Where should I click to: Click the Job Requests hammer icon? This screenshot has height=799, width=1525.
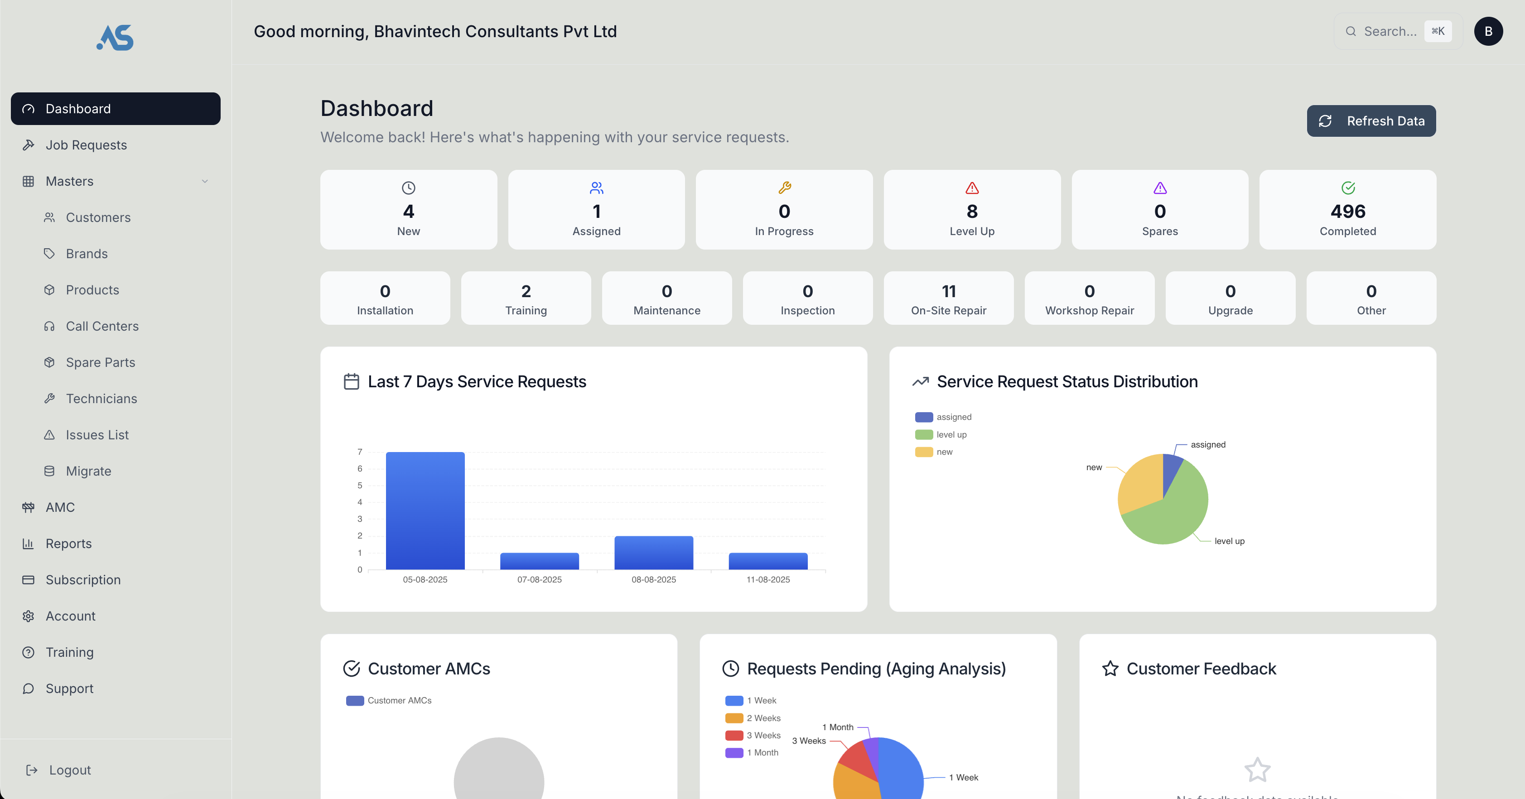[28, 145]
